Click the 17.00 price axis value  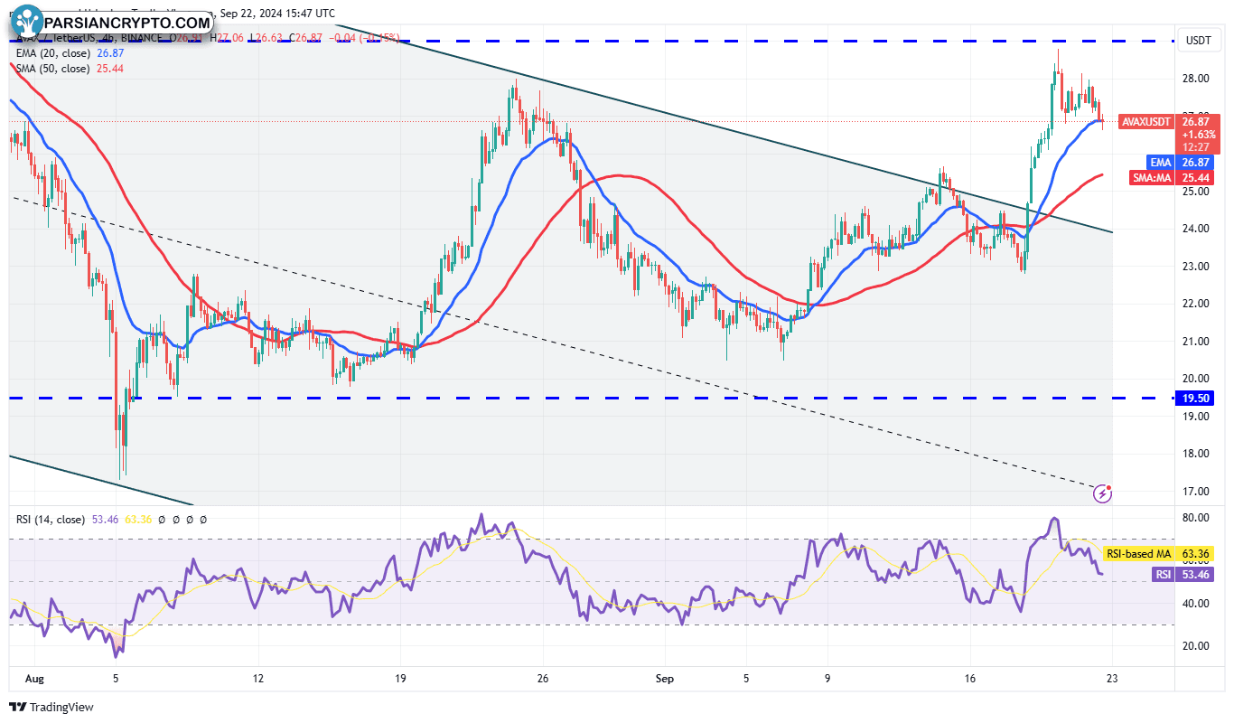click(1196, 492)
